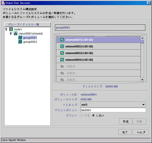This screenshot has height=143, width=152.
Task: Select the しない mount radio button
Action: (x=93, y=115)
